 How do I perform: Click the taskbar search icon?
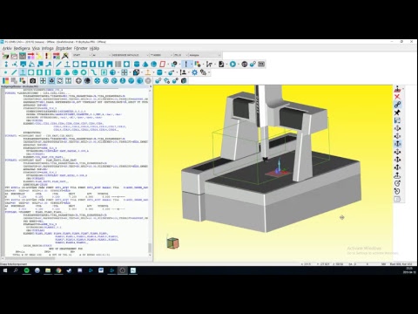[x=16, y=270]
